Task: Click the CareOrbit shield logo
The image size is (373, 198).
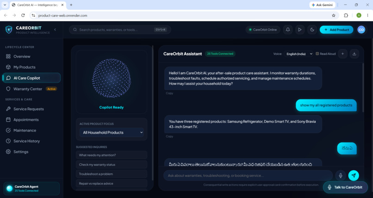Action: click(x=9, y=30)
